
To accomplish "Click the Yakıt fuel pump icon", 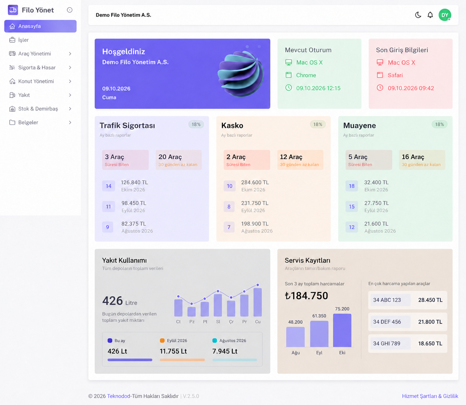I will pos(12,95).
